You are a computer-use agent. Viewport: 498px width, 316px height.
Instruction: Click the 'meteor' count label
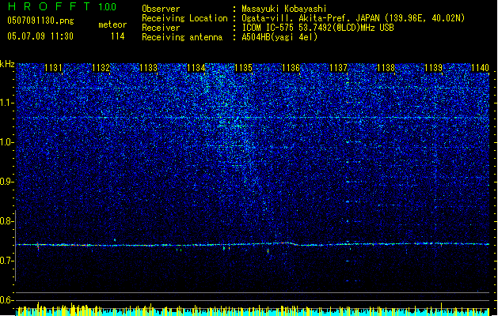click(x=112, y=24)
